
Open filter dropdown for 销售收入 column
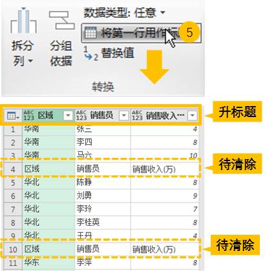click(x=192, y=116)
